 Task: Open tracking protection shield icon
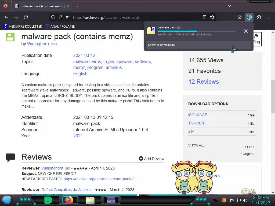[x=53, y=17]
